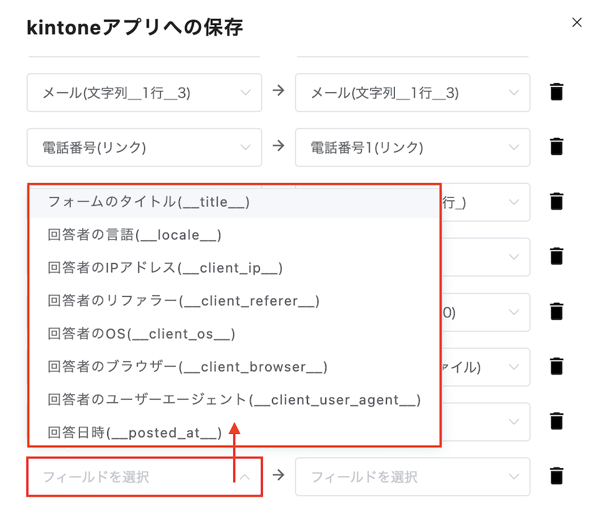The width and height of the screenshot is (593, 517).
Task: Select 回答者のリファラー(__client_referer__) option
Action: coord(235,301)
